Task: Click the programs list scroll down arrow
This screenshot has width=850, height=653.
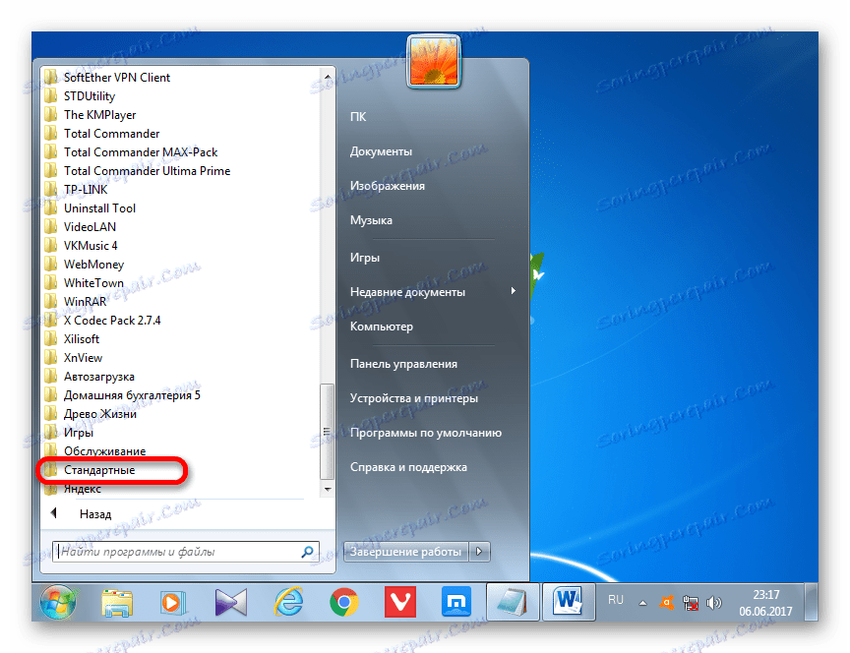Action: click(x=328, y=489)
